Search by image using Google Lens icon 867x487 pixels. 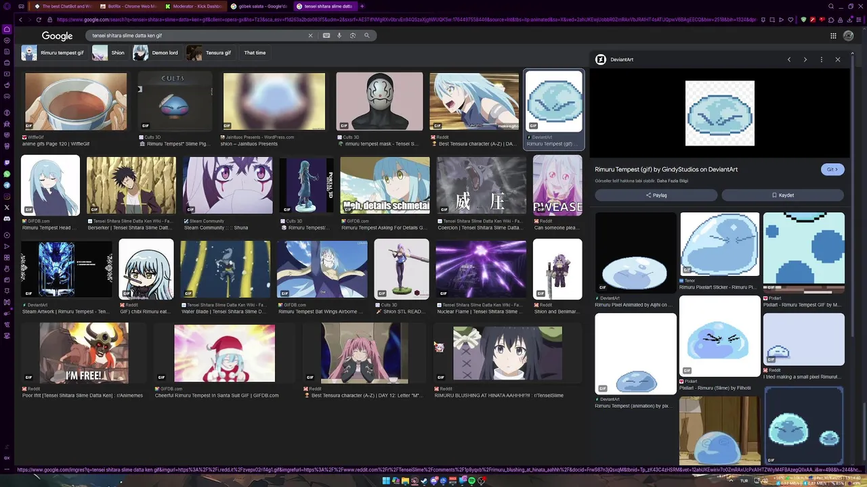click(353, 35)
